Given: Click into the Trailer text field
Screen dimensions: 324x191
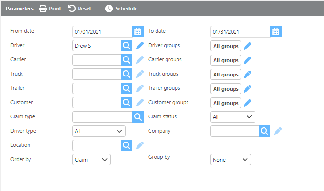Looking at the screenshot, I should point(97,88).
